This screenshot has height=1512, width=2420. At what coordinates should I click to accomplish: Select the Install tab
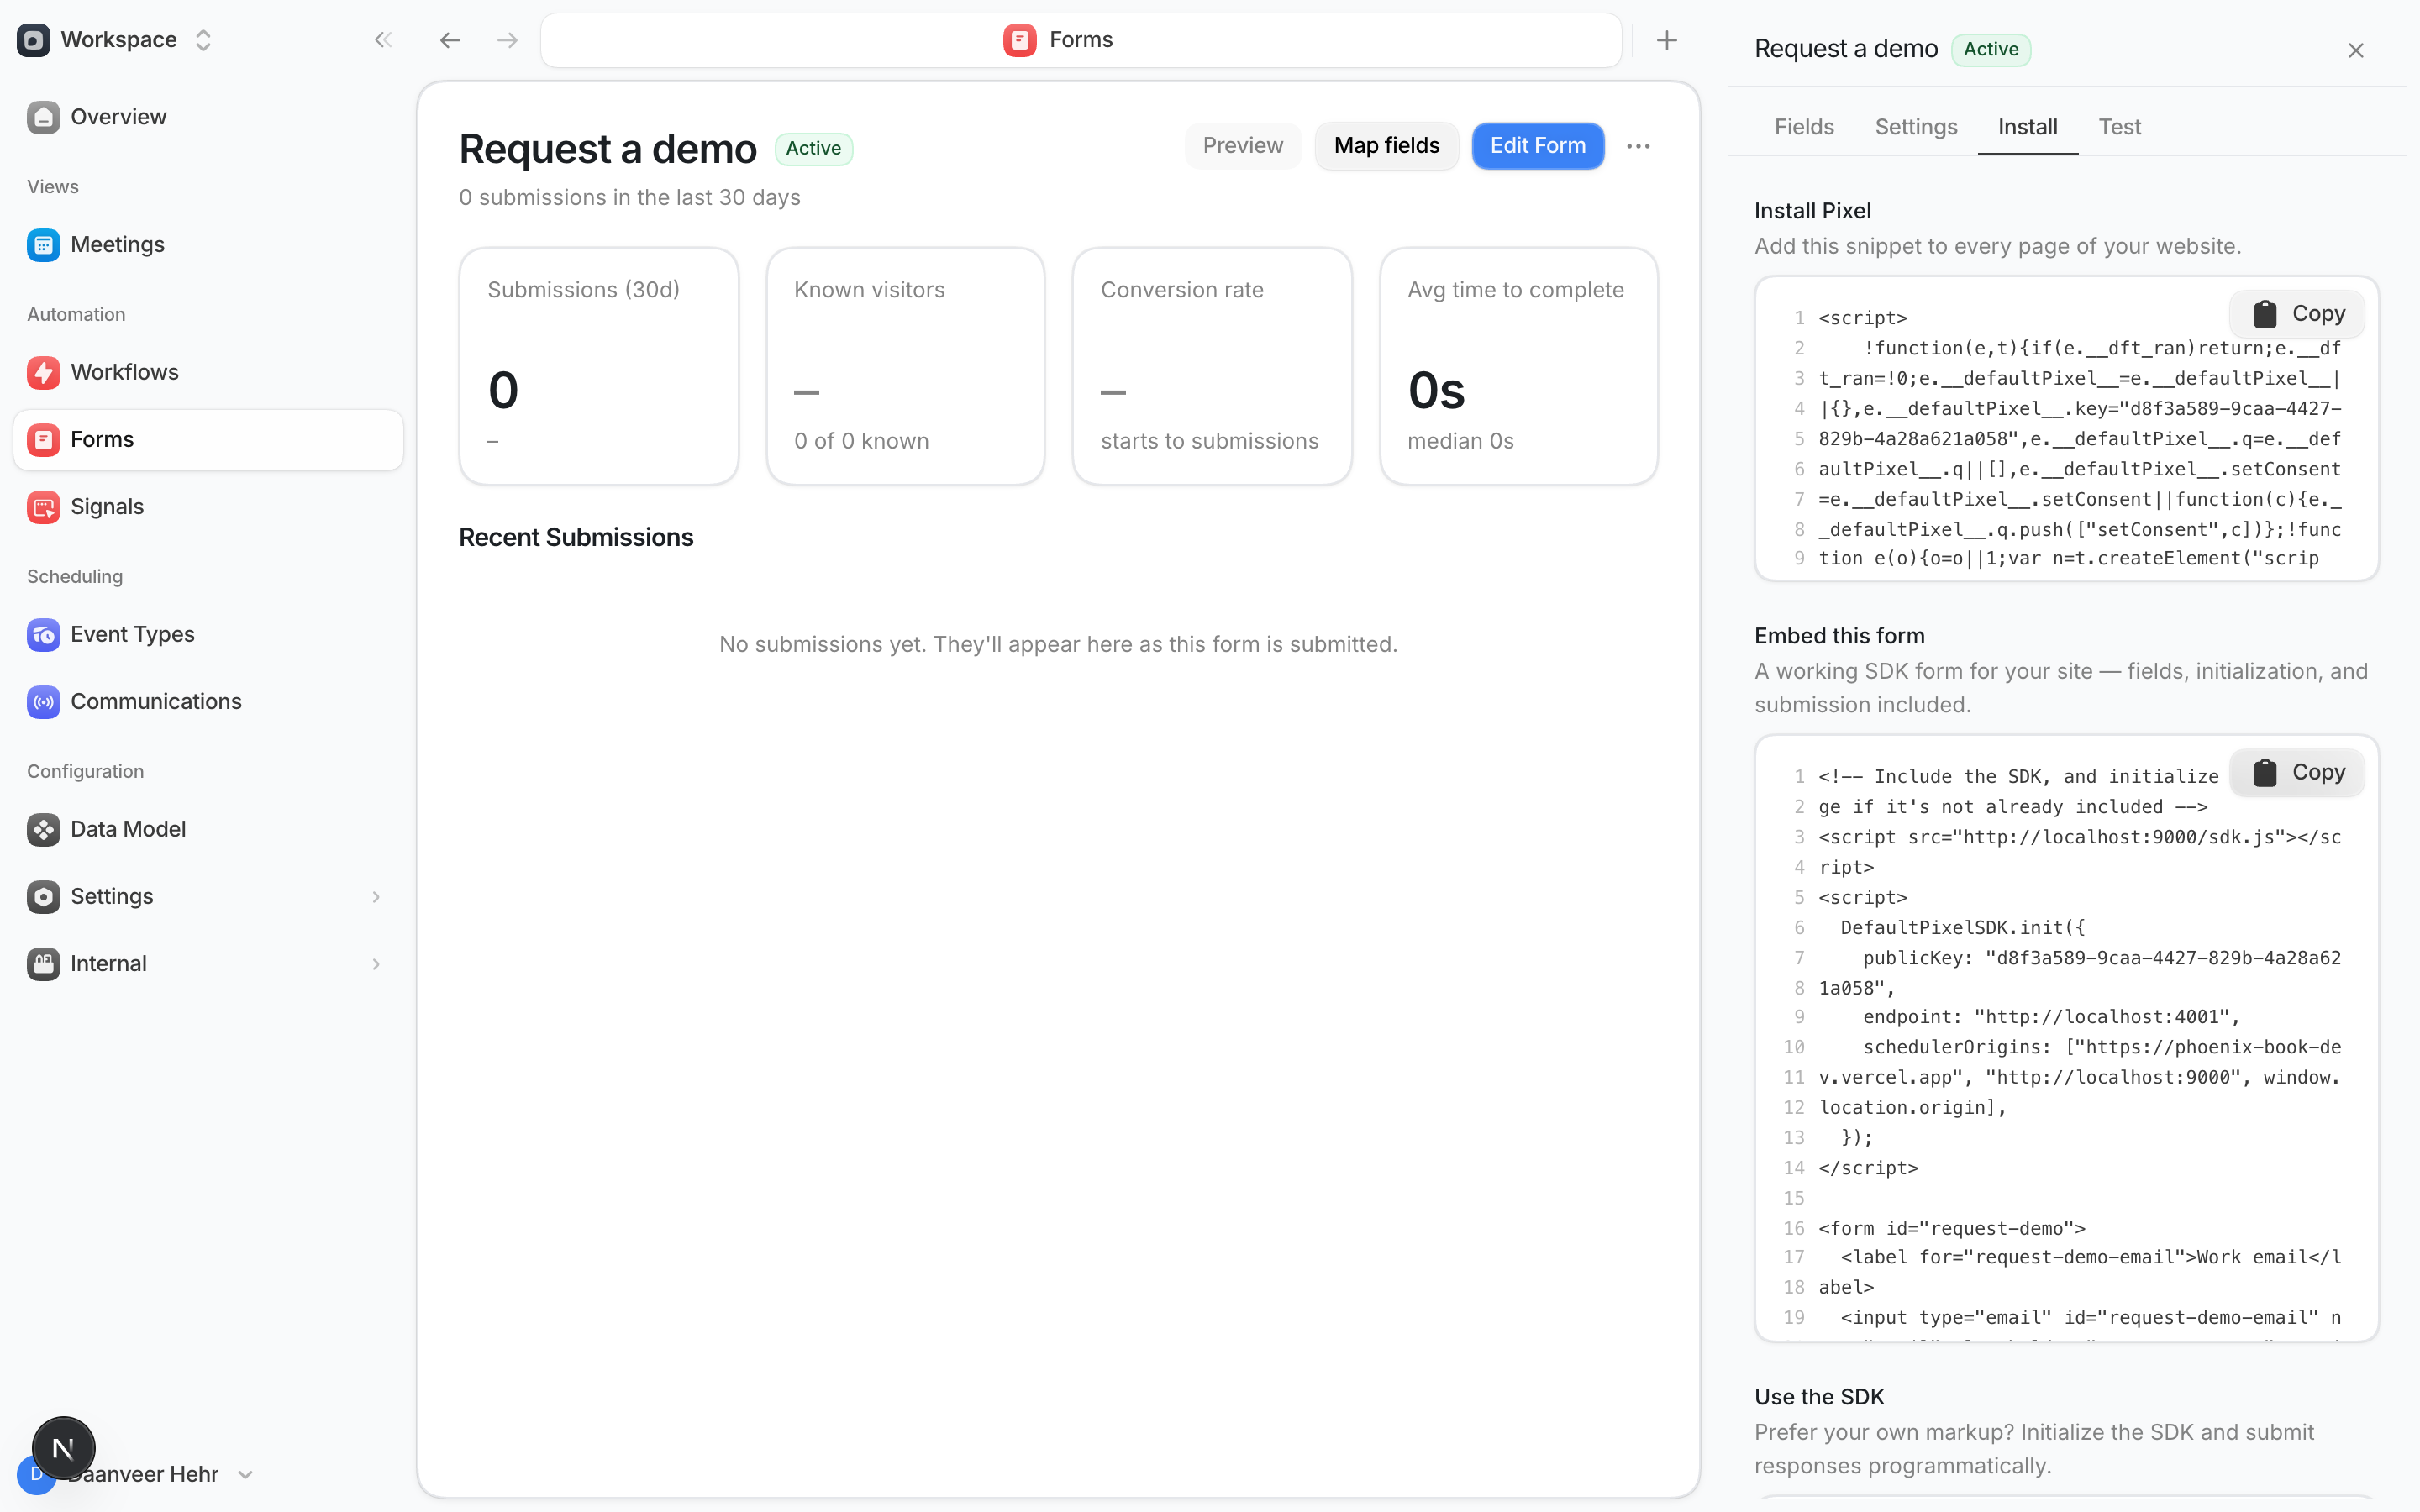click(2027, 127)
